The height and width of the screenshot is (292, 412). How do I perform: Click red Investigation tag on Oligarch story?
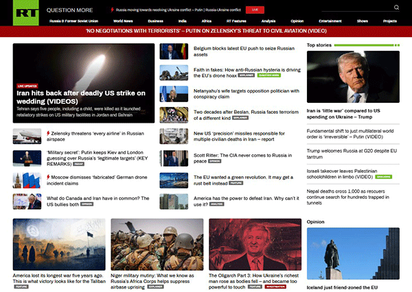tap(275, 287)
